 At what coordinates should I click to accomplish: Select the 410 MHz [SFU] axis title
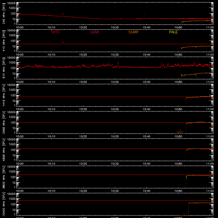click(x=4, y=41)
